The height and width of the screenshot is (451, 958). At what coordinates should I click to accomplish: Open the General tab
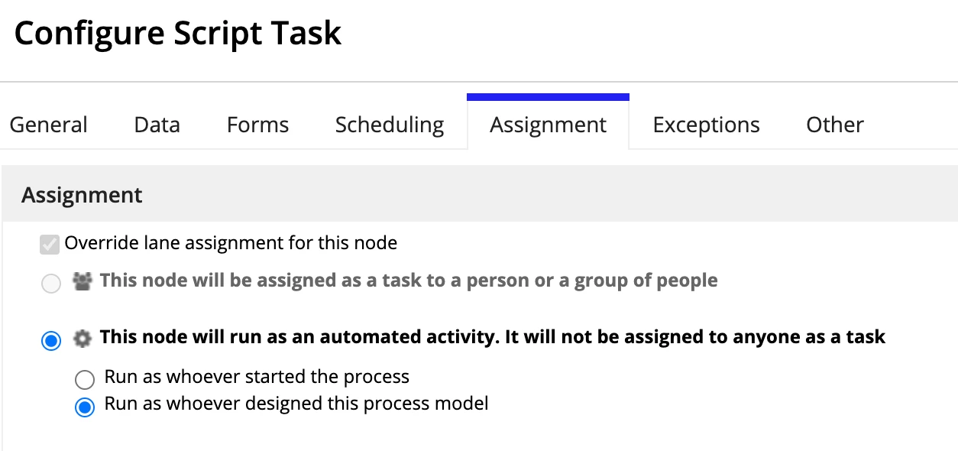point(48,125)
